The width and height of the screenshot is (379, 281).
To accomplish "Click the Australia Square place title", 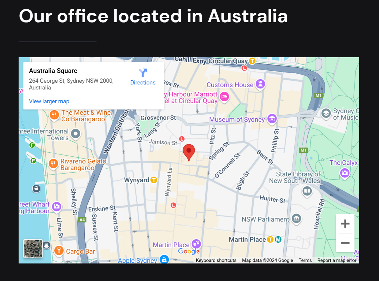I will click(53, 71).
